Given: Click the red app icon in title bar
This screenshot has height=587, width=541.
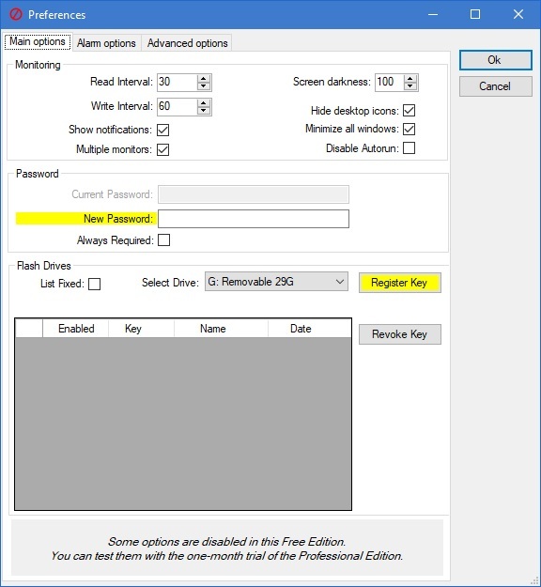Looking at the screenshot, I should 15,15.
